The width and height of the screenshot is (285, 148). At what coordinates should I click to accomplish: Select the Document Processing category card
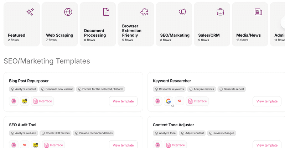point(98,24)
